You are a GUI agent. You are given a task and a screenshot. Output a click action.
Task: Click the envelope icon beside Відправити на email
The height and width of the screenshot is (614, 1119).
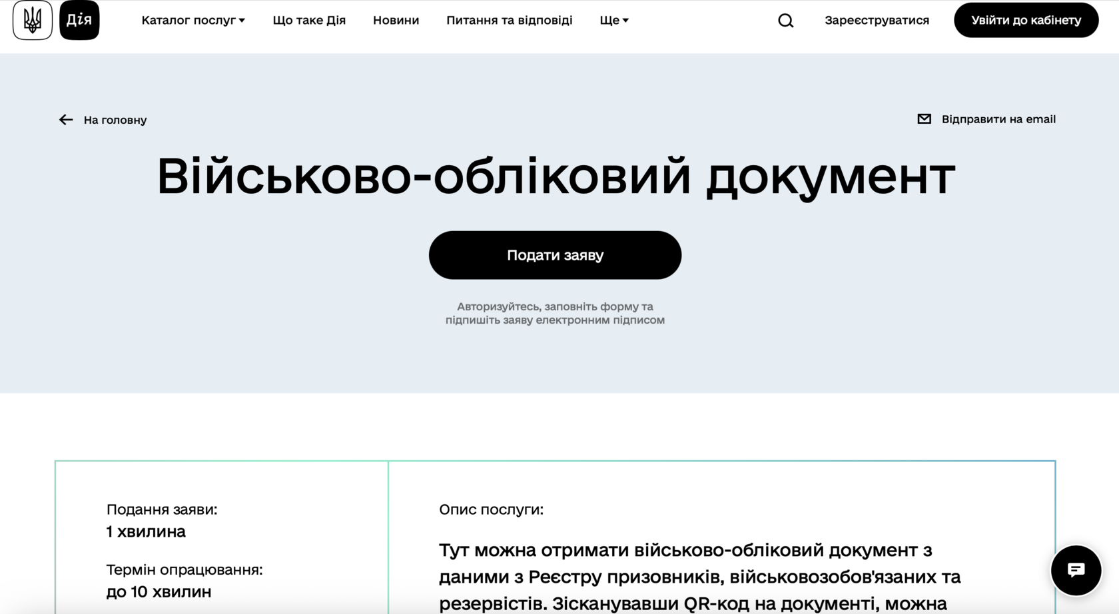[924, 119]
